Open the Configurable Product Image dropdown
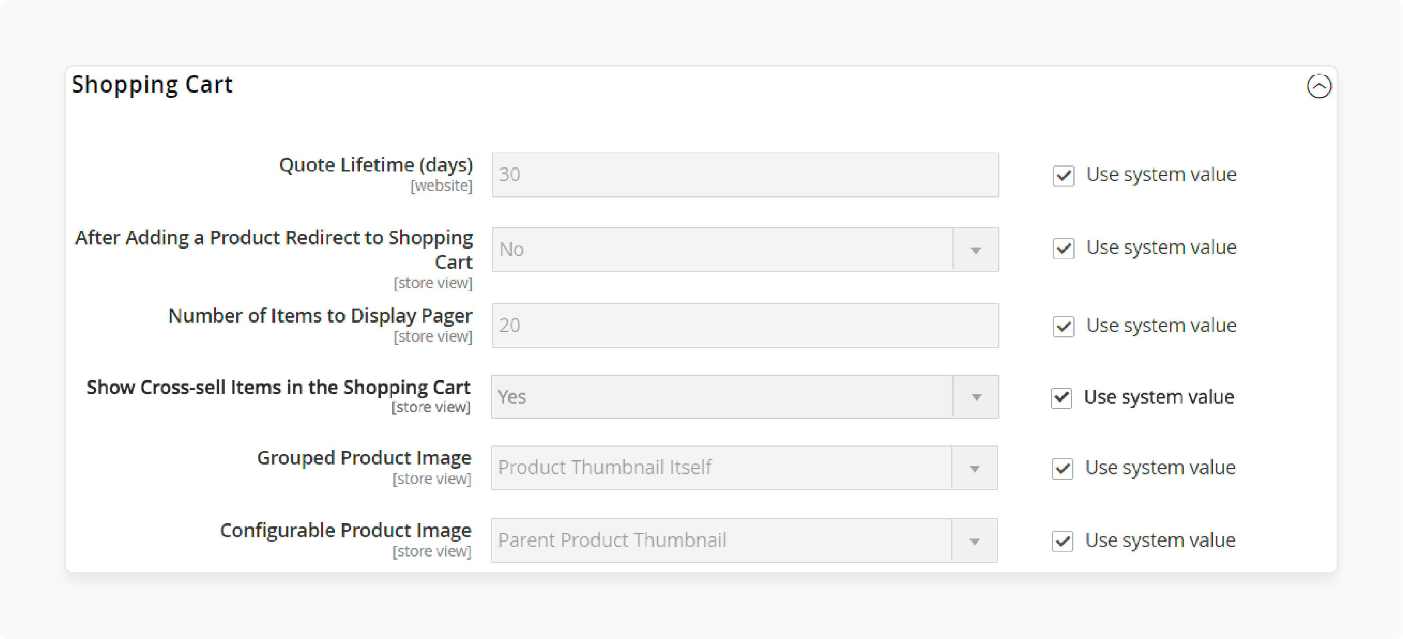The width and height of the screenshot is (1403, 639). pos(744,540)
